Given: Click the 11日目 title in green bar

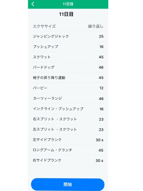Looking at the screenshot, I should tap(68, 4).
